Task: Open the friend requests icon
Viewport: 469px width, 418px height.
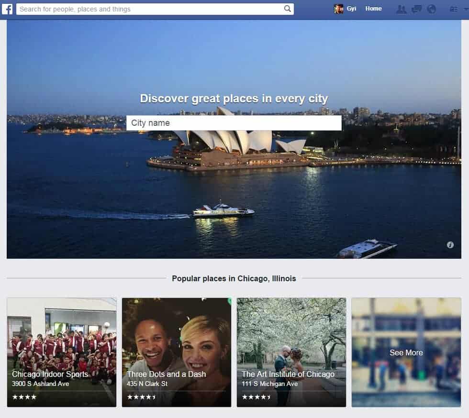Action: [x=401, y=9]
